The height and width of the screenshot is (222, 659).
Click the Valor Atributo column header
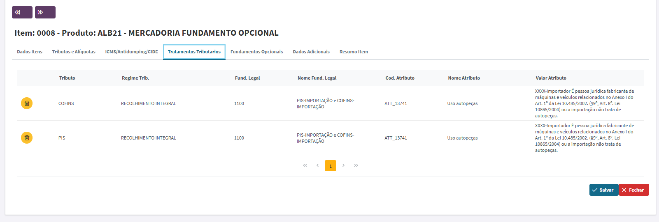pos(551,78)
